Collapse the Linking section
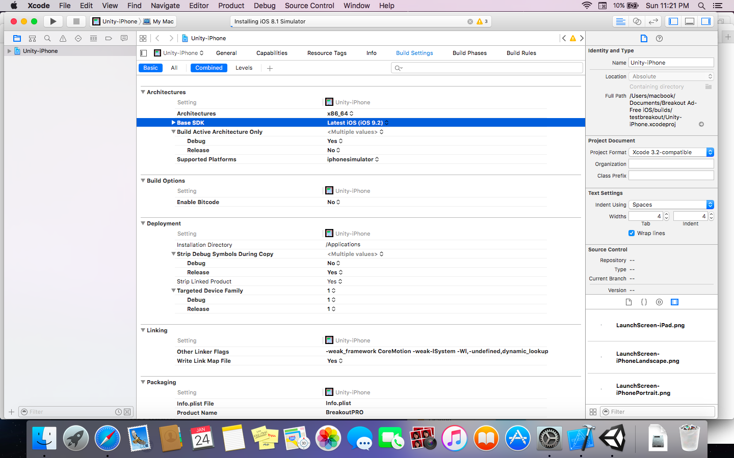This screenshot has width=734, height=458. pyautogui.click(x=143, y=330)
